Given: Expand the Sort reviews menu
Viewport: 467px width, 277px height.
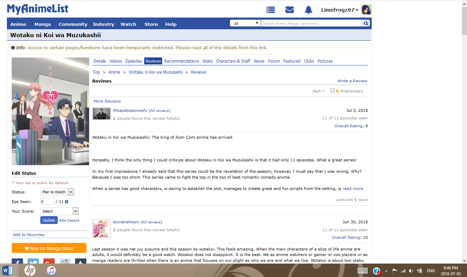Looking at the screenshot, I should pos(318,91).
